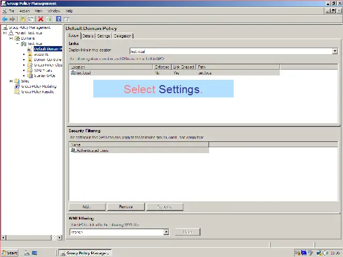
Task: Expand the Group Policy Objects node
Action: click(x=24, y=65)
